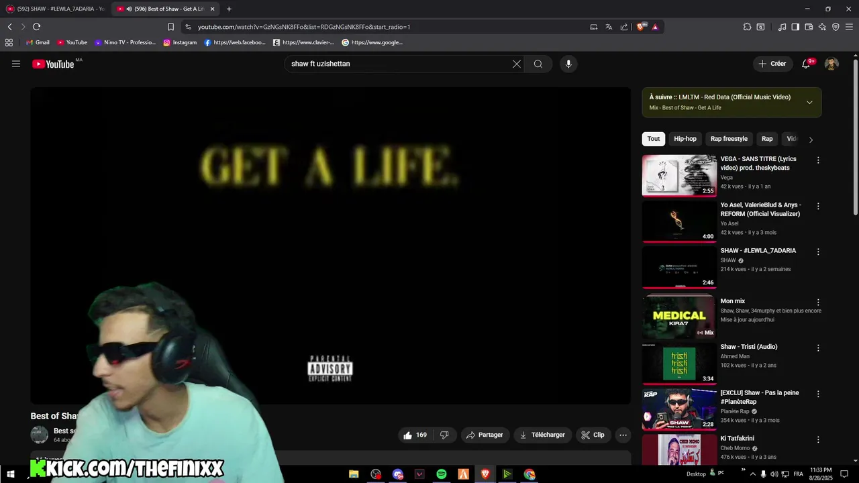Clear the search box text
859x483 pixels.
(517, 64)
